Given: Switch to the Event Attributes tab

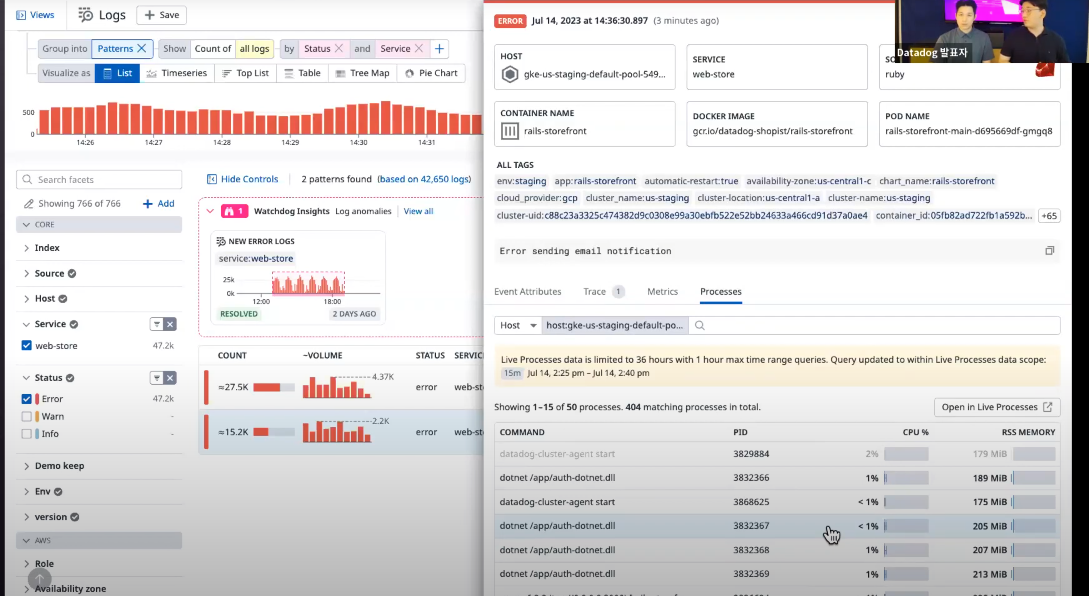Looking at the screenshot, I should tap(528, 292).
